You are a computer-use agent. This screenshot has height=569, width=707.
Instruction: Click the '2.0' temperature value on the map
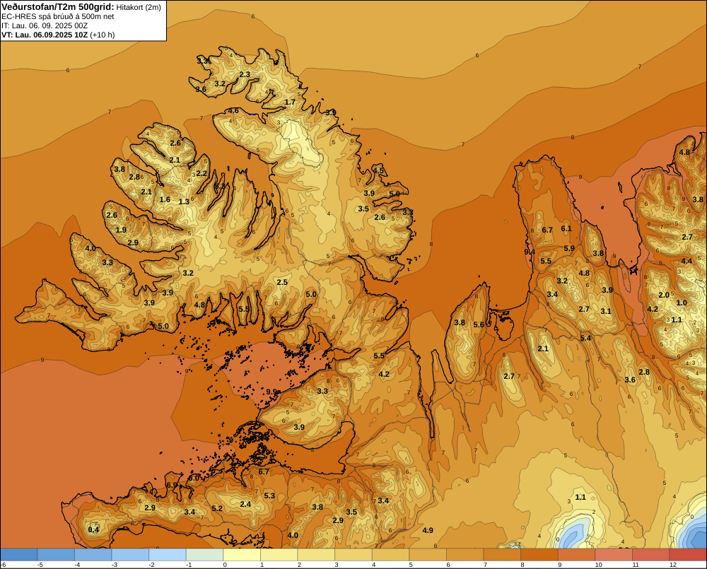[x=664, y=295]
